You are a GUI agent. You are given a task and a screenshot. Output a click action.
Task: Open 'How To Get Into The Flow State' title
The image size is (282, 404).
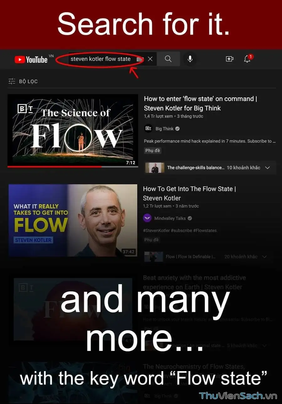(x=189, y=193)
